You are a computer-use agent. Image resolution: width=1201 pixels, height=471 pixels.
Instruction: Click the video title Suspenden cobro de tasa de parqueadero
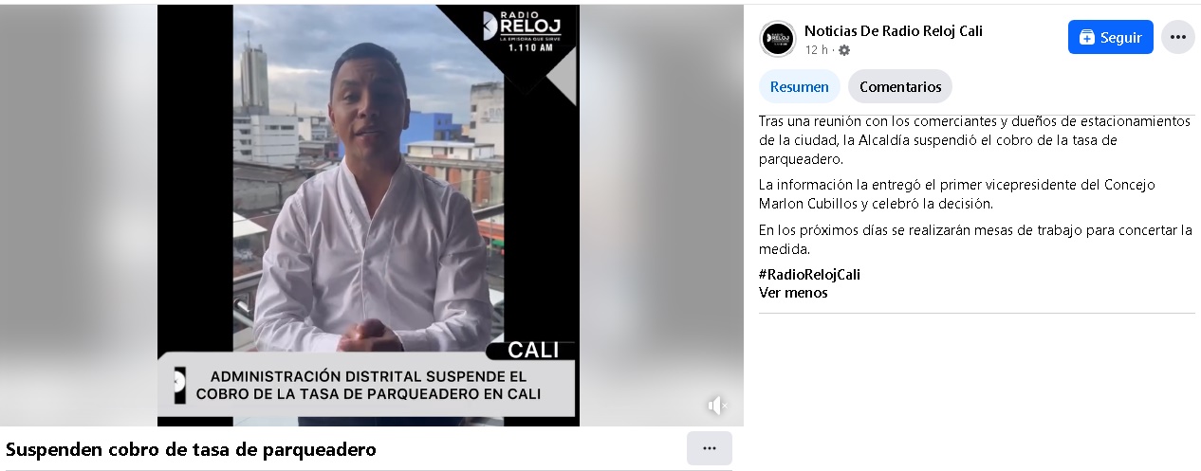[191, 449]
